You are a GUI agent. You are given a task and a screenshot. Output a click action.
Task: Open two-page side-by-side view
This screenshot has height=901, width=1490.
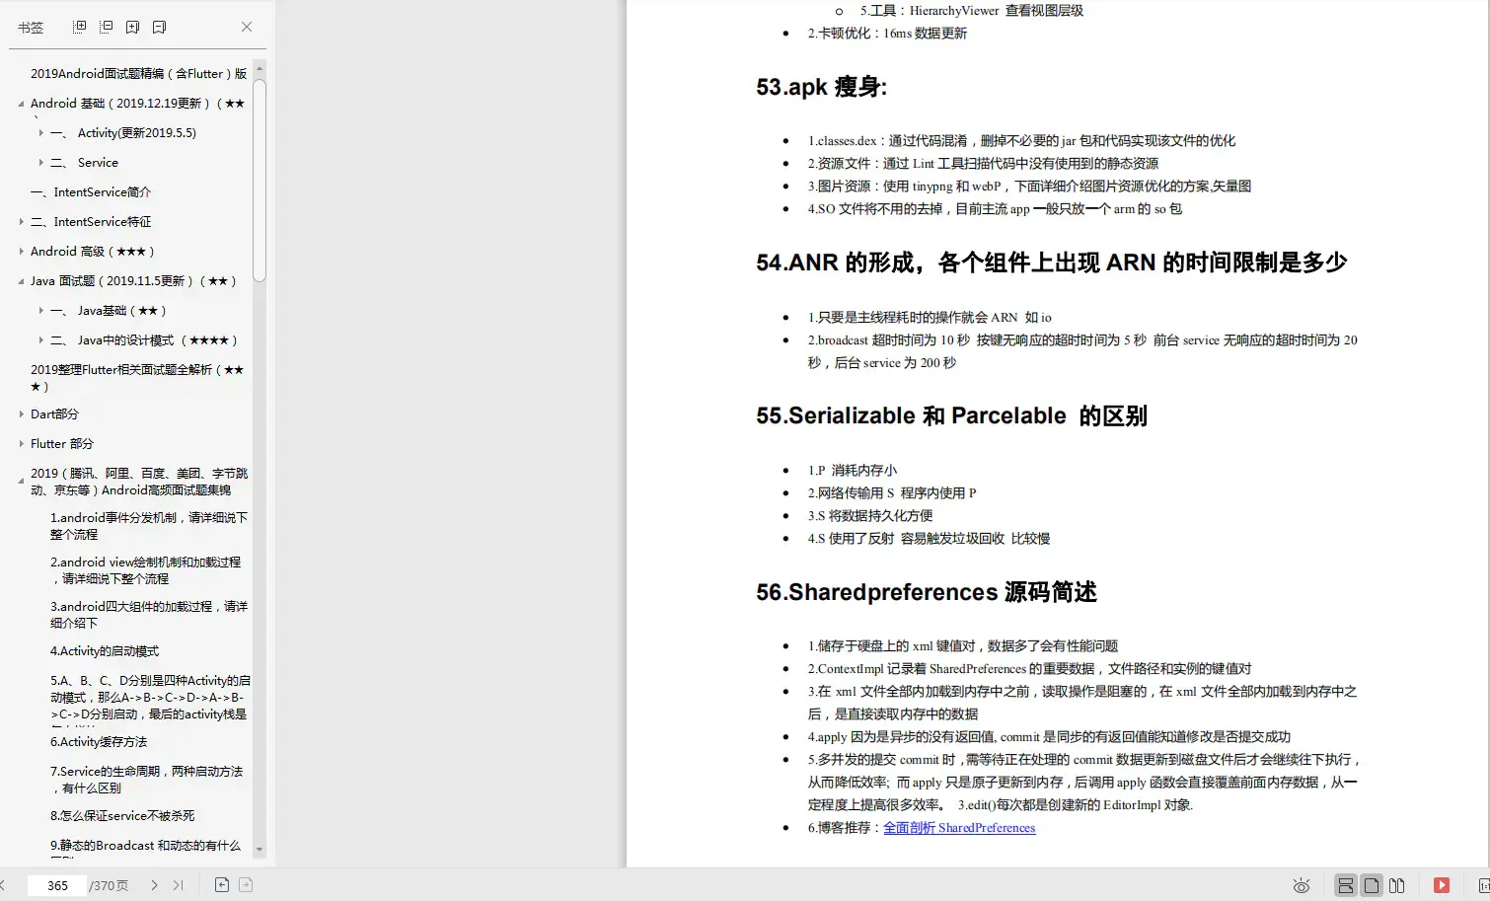[x=1398, y=885]
